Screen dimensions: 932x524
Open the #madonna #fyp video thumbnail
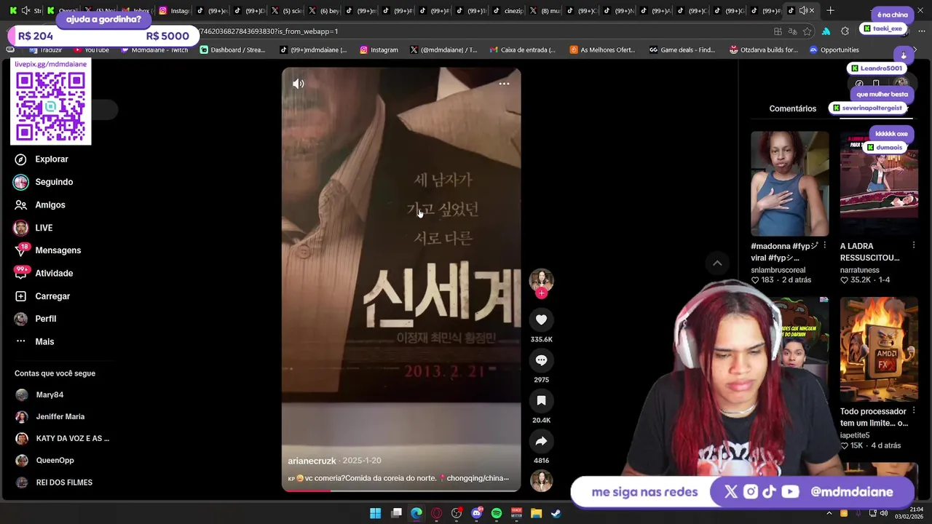pyautogui.click(x=789, y=183)
